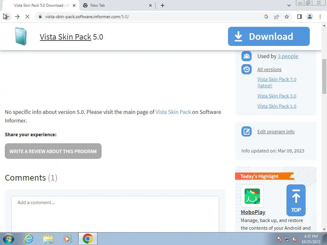Click the All versions history icon
The width and height of the screenshot is (327, 245).
coord(247,69)
